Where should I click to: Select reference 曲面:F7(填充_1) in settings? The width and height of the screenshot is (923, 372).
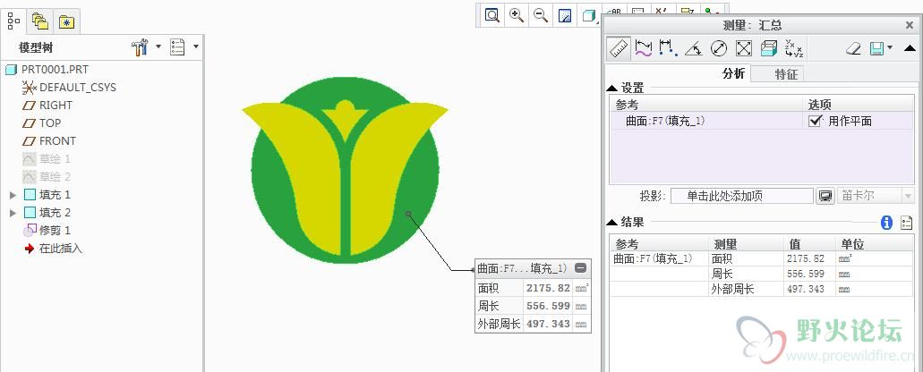[665, 121]
